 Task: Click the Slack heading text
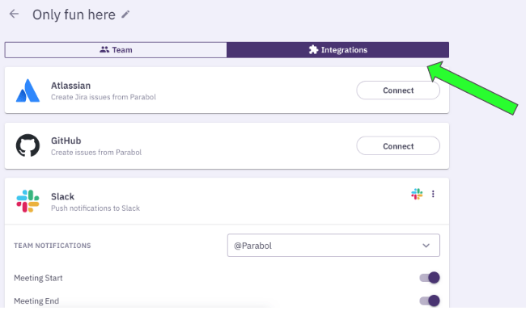[63, 196]
